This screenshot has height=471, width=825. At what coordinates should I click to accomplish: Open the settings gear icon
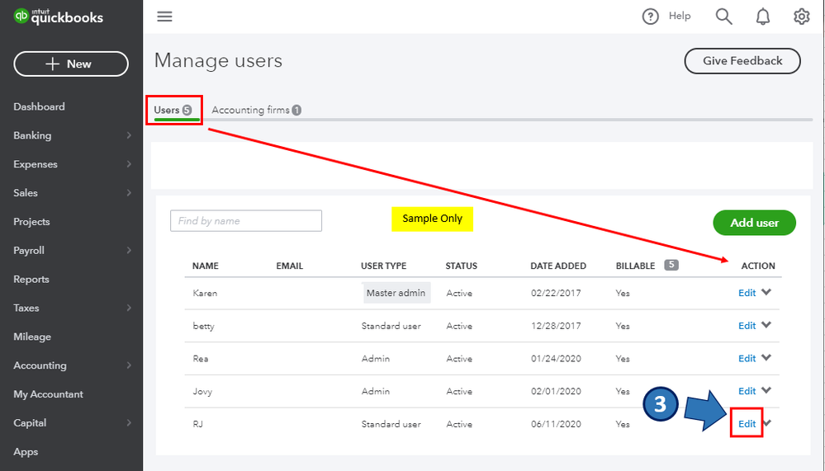(x=801, y=16)
